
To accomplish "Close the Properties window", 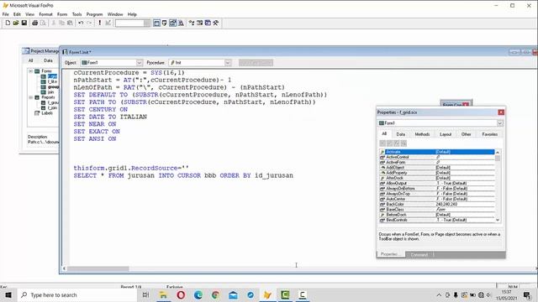I will click(x=501, y=112).
